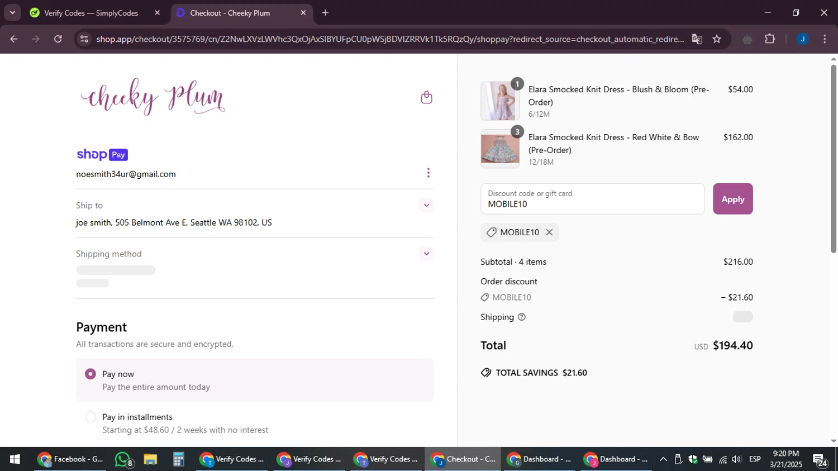Open the tab search dropdown
The image size is (838, 471).
[12, 13]
